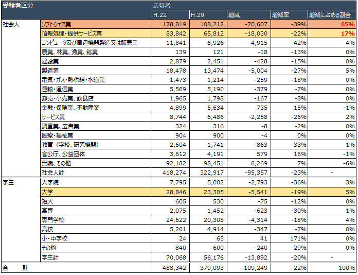
Task: Select the H.29 column header
Action: 208,15
